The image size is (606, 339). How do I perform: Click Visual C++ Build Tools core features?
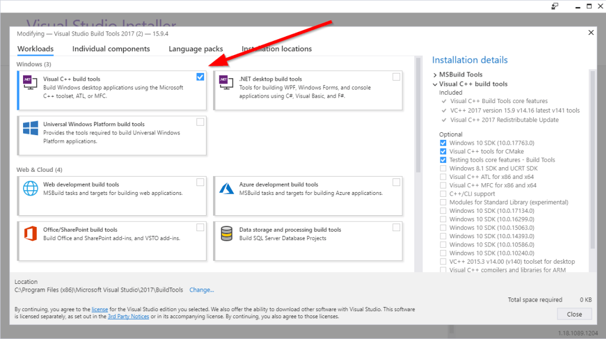coord(498,101)
